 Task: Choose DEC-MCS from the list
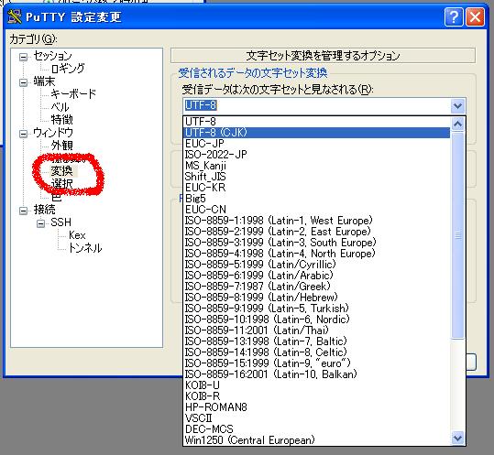[316, 429]
